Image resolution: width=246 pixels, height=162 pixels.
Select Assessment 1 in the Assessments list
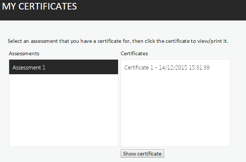pos(64,67)
